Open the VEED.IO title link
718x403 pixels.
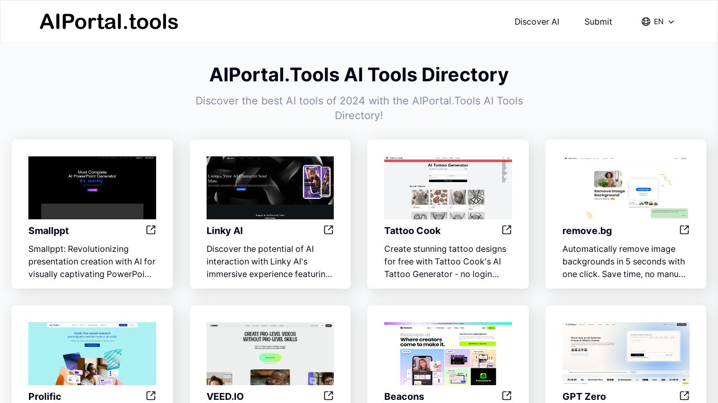point(225,397)
